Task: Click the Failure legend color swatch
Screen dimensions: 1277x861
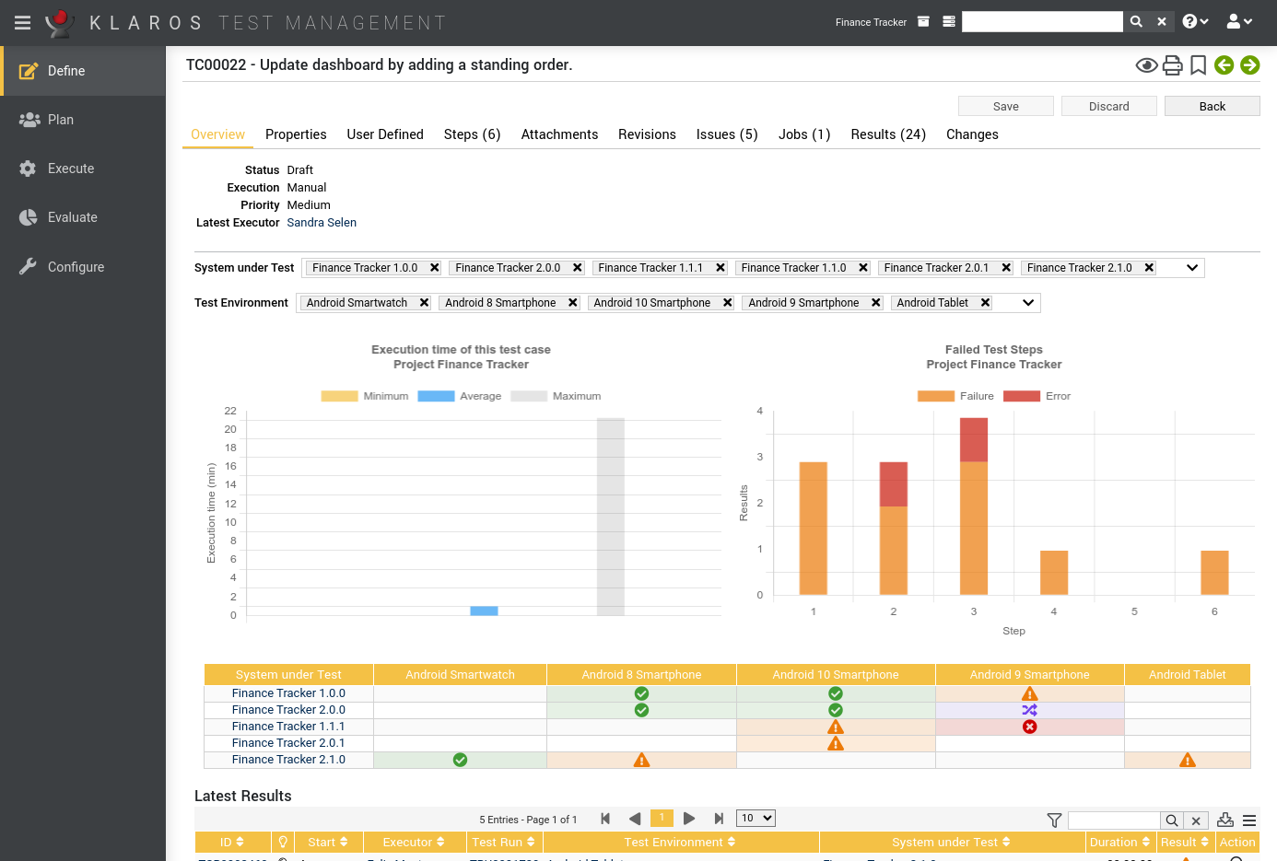Action: (935, 396)
